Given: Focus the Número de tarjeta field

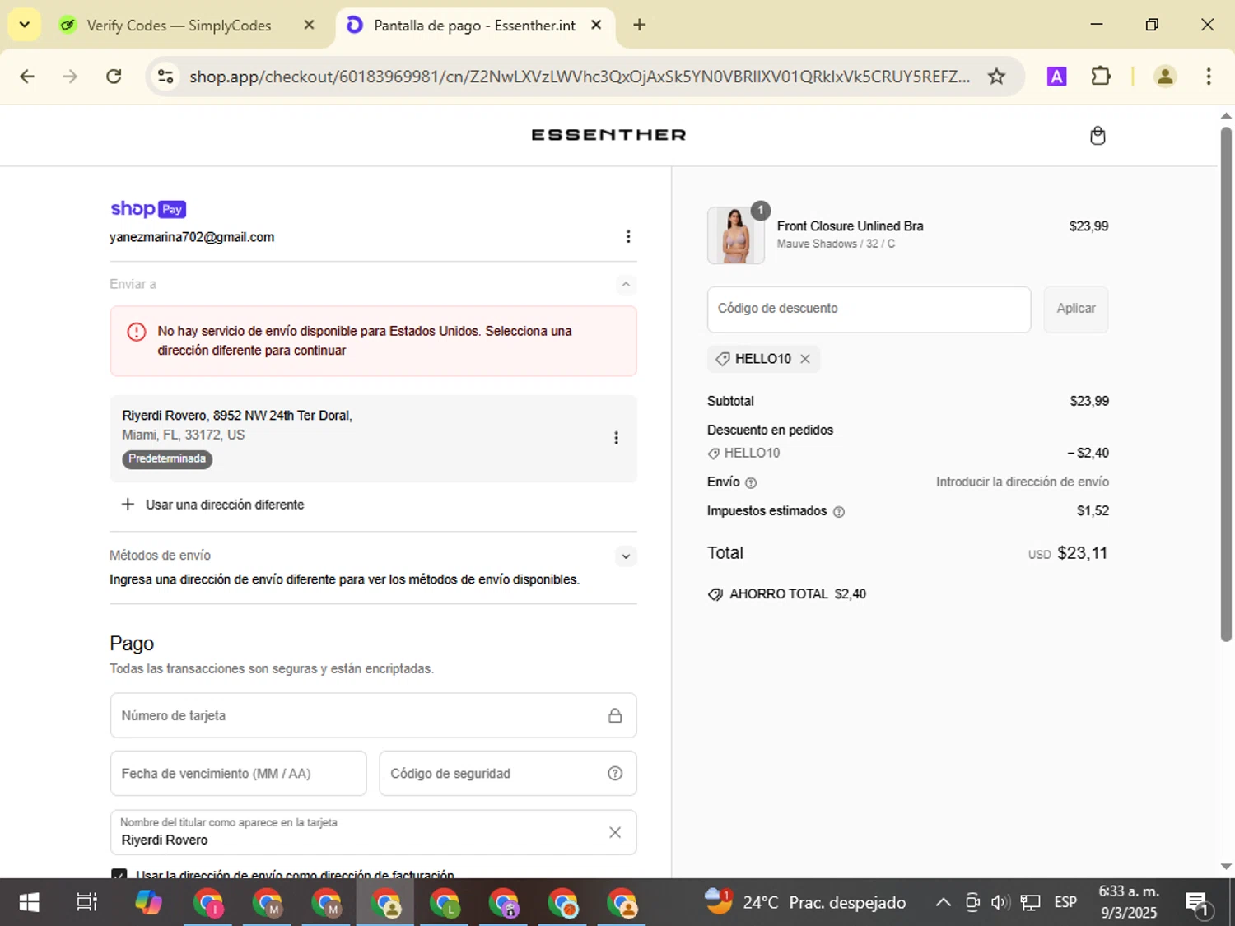Looking at the screenshot, I should (373, 715).
